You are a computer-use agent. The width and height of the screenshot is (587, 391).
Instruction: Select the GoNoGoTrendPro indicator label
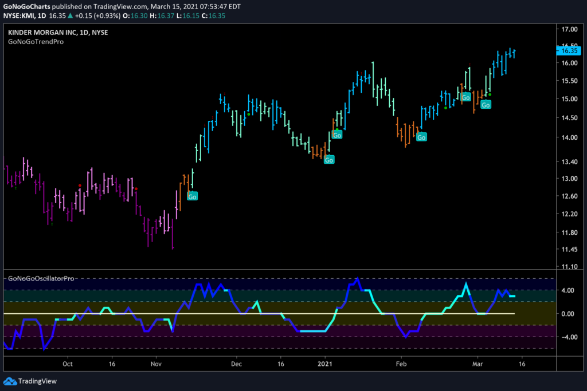click(36, 42)
